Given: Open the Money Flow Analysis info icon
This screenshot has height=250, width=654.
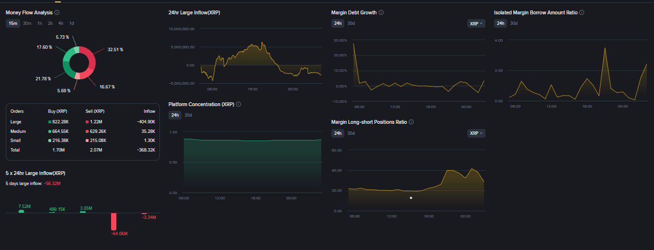Looking at the screenshot, I should click(x=57, y=12).
